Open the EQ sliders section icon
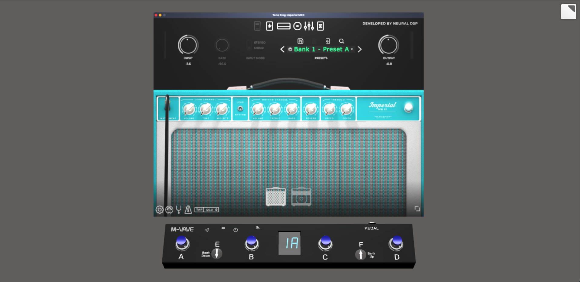The width and height of the screenshot is (580, 282). pos(309,26)
